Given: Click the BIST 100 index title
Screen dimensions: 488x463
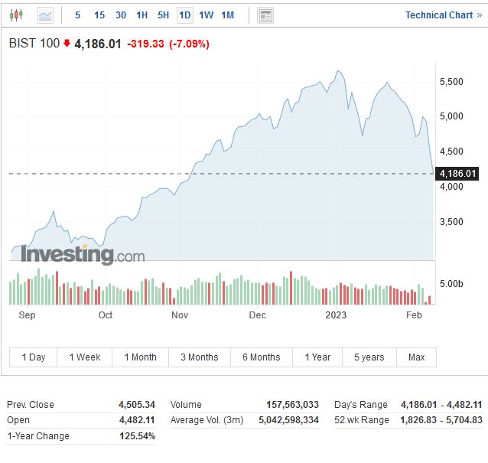Looking at the screenshot, I should [34, 44].
